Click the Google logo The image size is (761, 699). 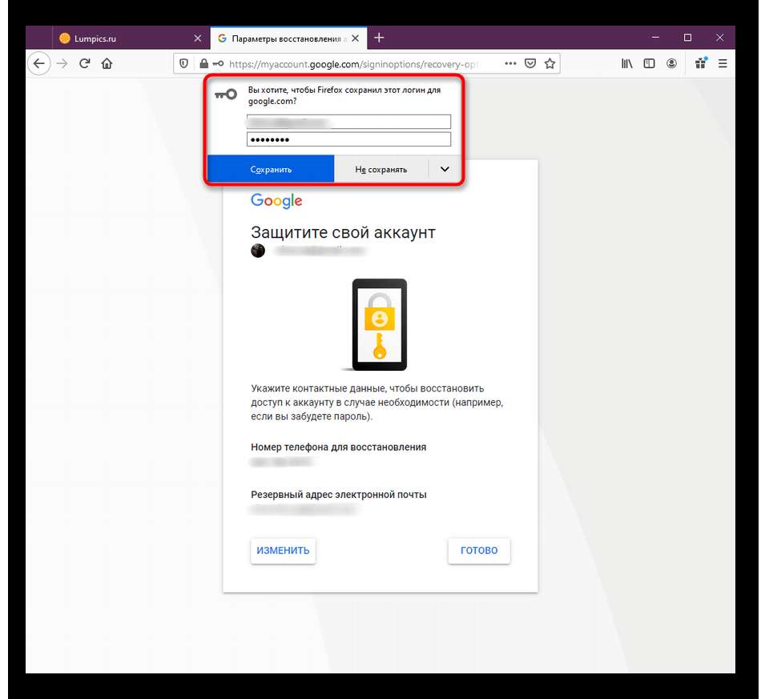276,200
